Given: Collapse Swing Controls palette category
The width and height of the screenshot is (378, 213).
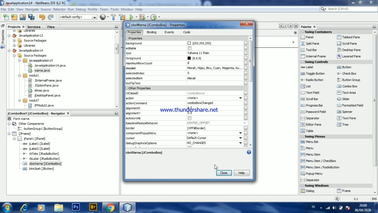Looking at the screenshot, I should [x=302, y=62].
